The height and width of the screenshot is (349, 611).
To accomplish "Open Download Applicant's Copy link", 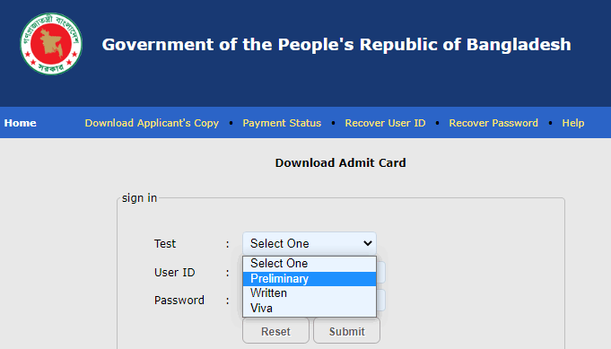I will point(152,123).
